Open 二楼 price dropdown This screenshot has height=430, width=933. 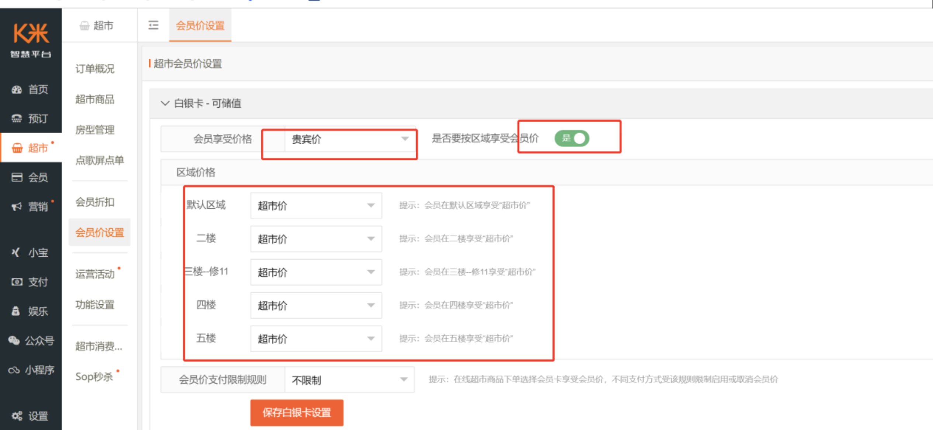pyautogui.click(x=316, y=239)
